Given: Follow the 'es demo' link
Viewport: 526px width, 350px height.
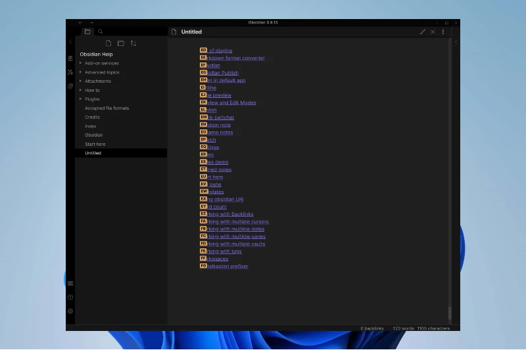Looking at the screenshot, I should coord(218,162).
